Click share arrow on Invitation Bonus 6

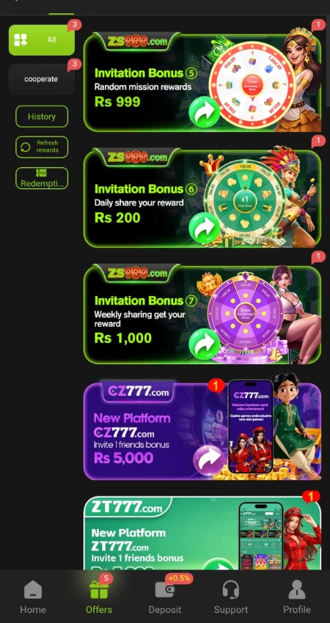pyautogui.click(x=204, y=228)
